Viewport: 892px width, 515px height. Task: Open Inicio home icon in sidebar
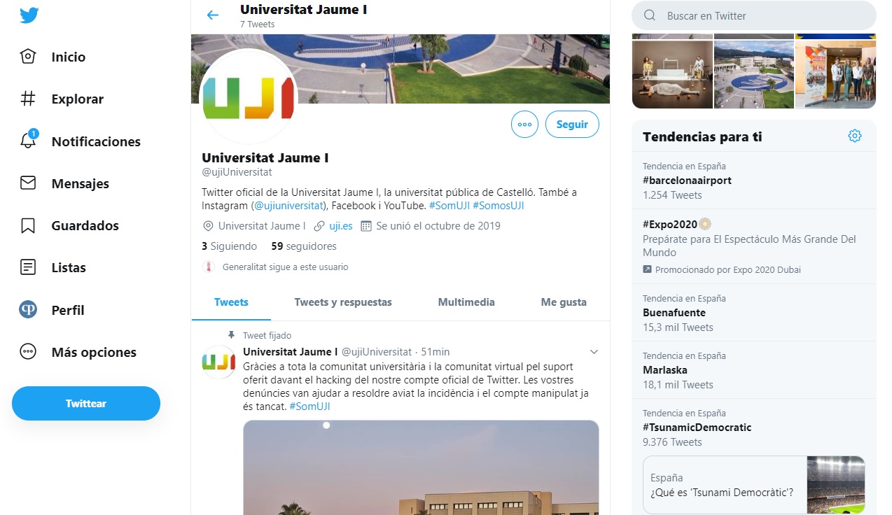[x=28, y=57]
